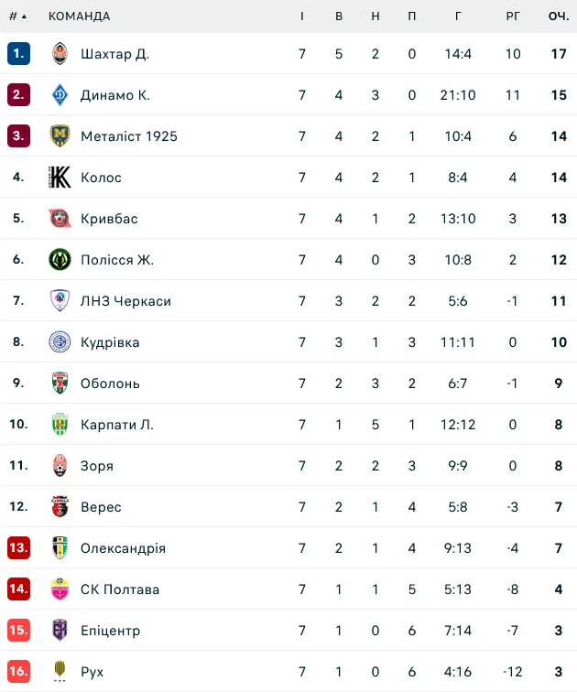The image size is (577, 692).
Task: Open the Олександрія team link
Action: point(123,548)
